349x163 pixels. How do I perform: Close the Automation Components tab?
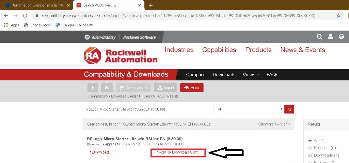coord(68,5)
